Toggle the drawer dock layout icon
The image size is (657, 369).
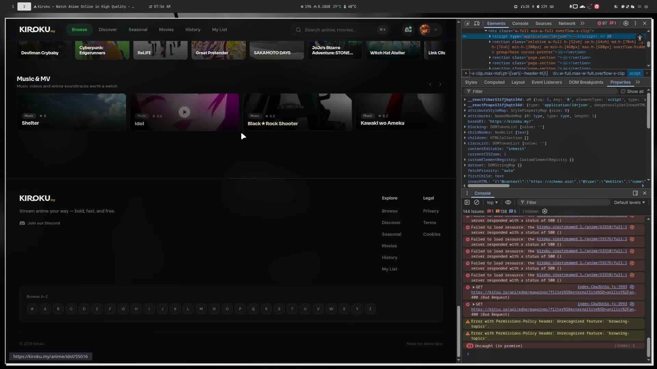635,193
